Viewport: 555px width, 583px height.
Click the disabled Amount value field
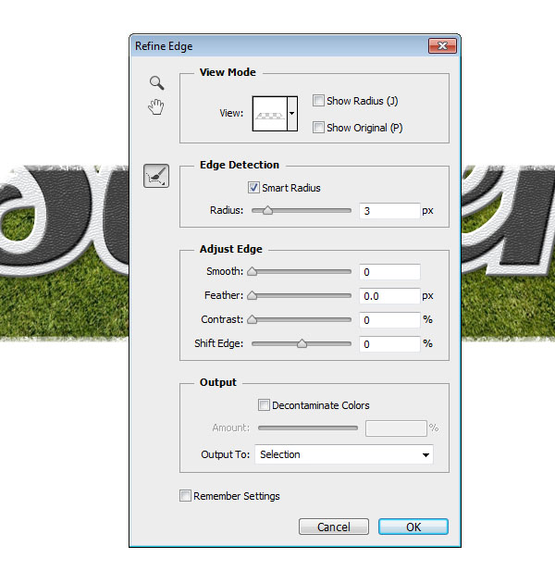(396, 428)
